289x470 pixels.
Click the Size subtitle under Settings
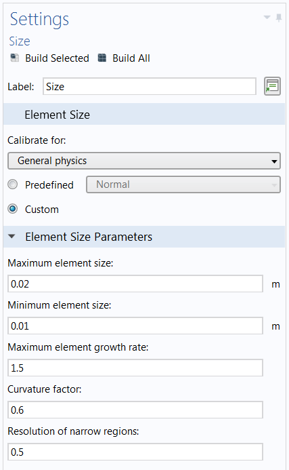pyautogui.click(x=20, y=41)
